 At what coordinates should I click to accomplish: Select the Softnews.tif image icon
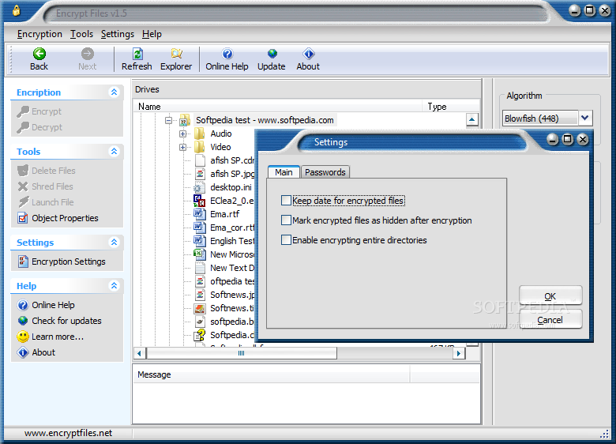click(x=200, y=308)
